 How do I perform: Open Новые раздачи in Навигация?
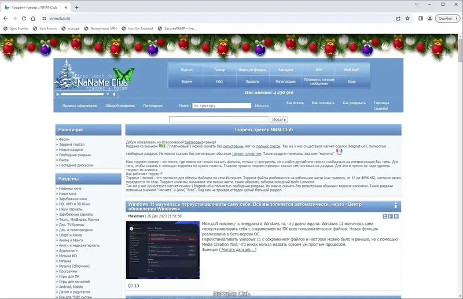(71, 150)
